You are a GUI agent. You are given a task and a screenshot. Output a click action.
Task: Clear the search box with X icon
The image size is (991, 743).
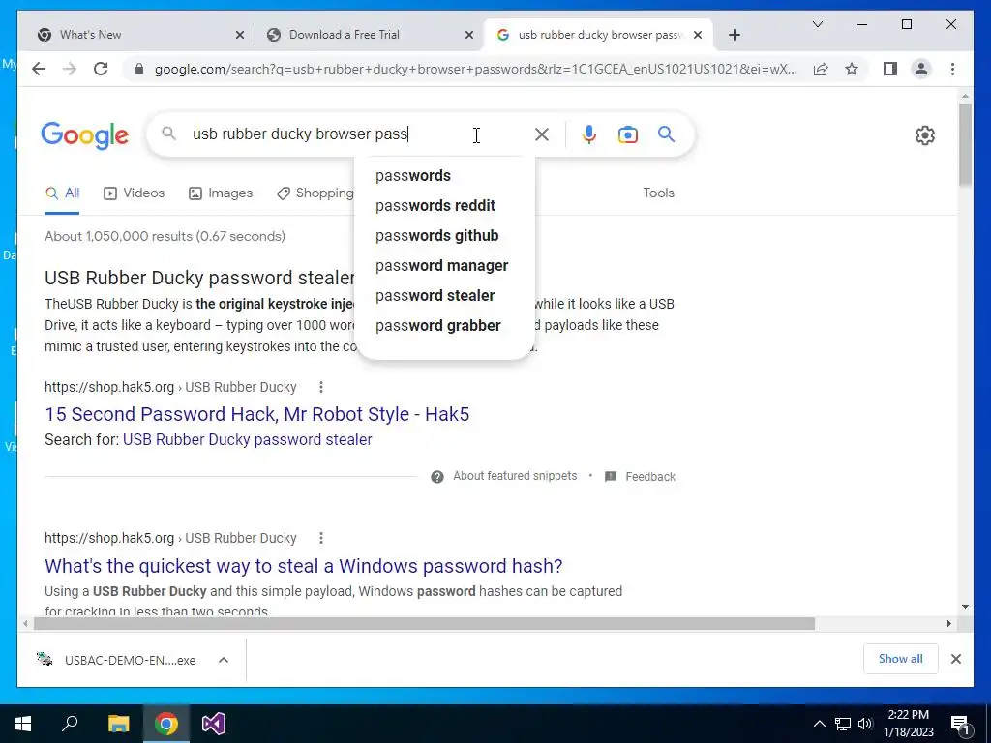(542, 134)
